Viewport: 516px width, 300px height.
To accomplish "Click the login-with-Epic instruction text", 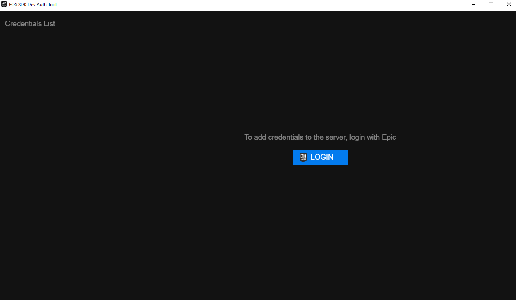I will click(320, 137).
